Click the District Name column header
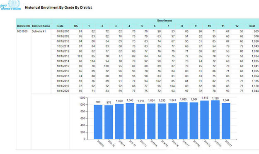Image resolution: width=259 pixels, height=154 pixels. [x=41, y=26]
